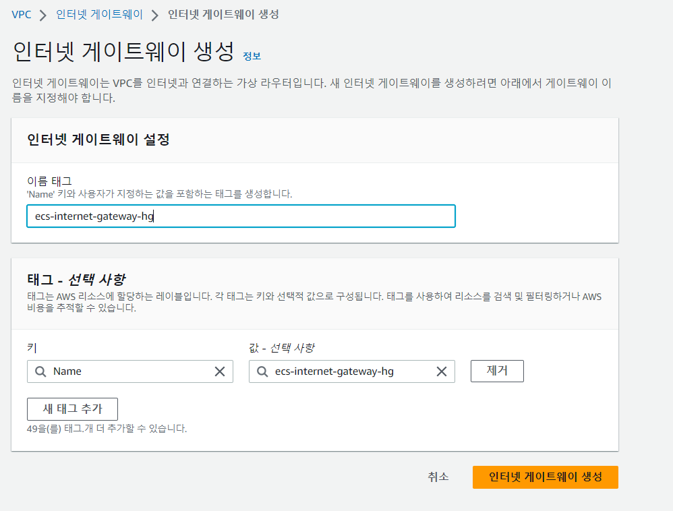Add another tag with 새 태그 추가
The image size is (673, 511).
[73, 409]
